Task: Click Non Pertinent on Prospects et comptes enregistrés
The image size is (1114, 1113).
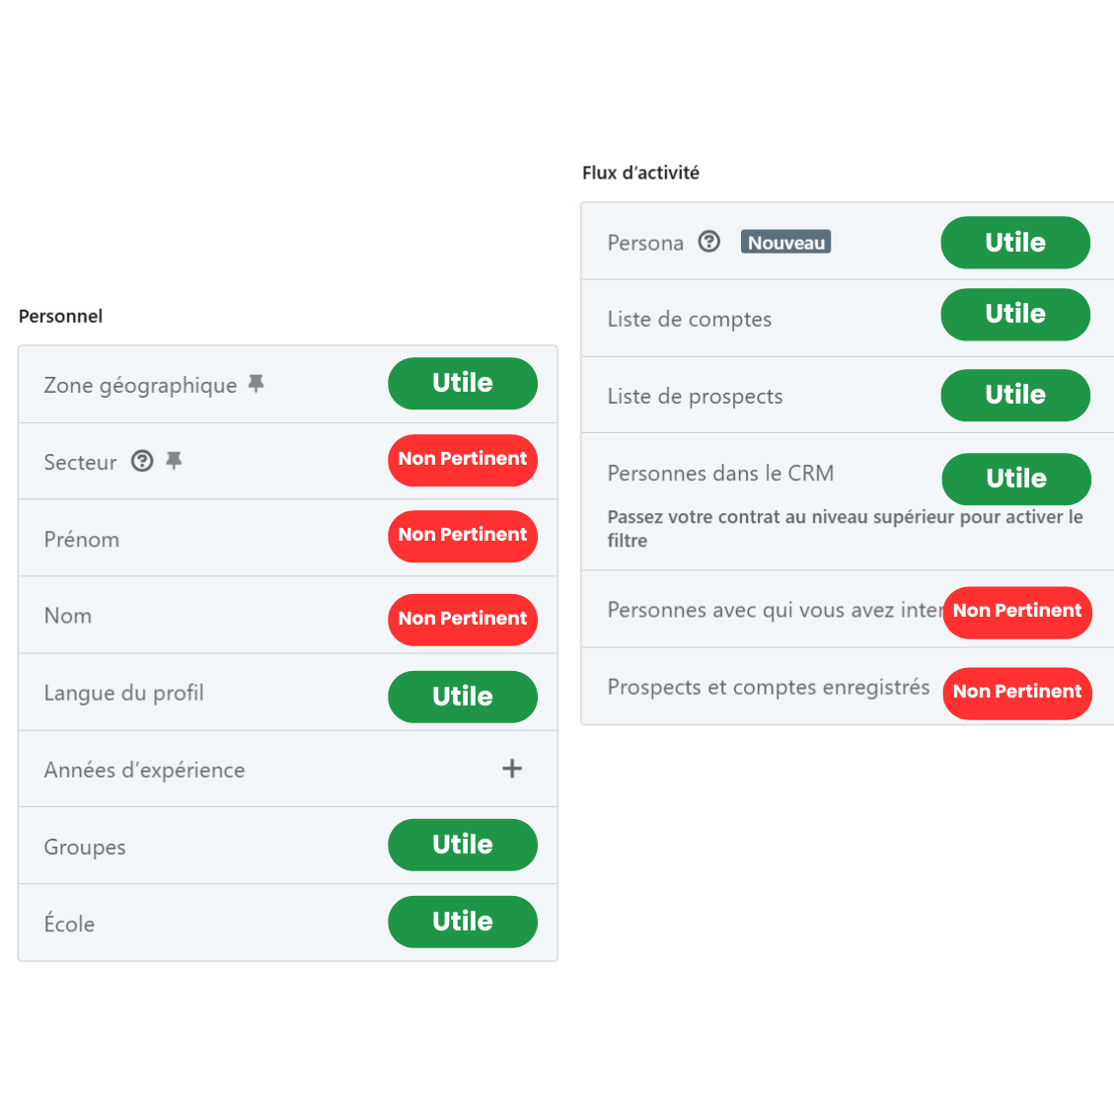Action: point(1016,692)
